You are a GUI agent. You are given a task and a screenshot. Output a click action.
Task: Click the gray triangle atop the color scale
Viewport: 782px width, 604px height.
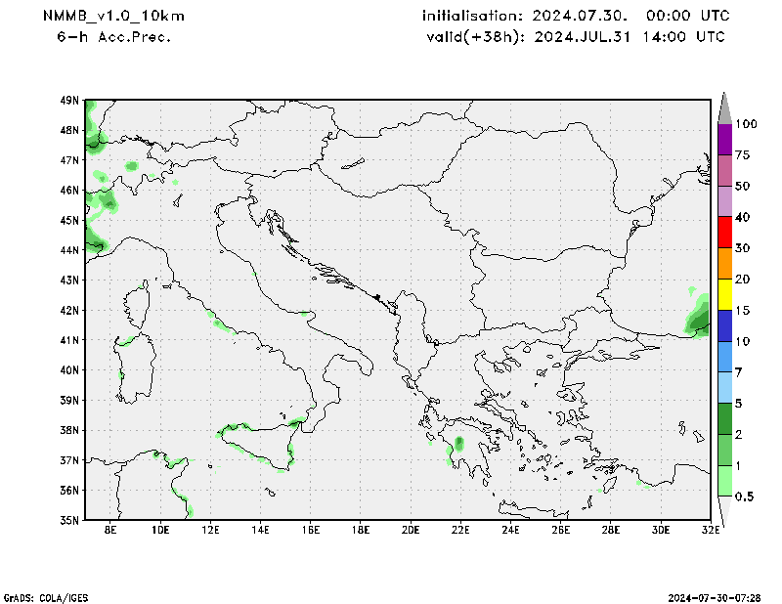point(724,108)
